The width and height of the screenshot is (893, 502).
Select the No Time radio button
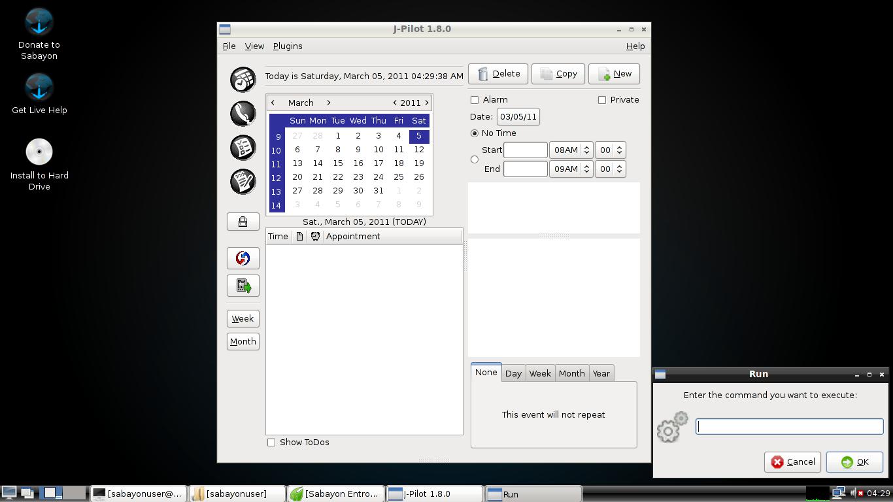pyautogui.click(x=475, y=133)
